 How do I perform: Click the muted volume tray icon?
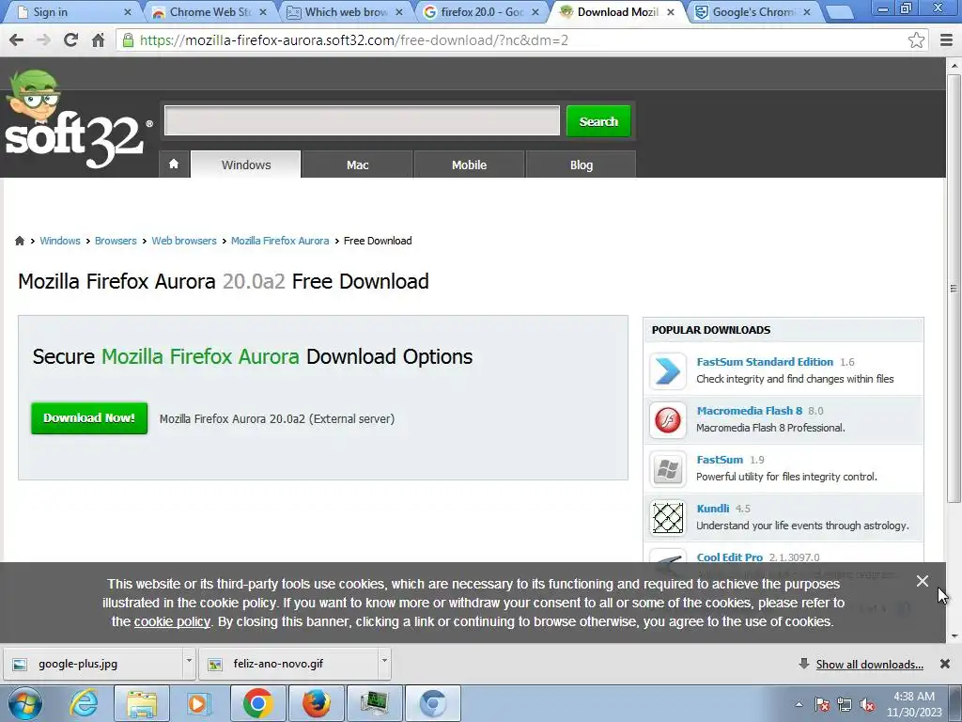point(867,705)
